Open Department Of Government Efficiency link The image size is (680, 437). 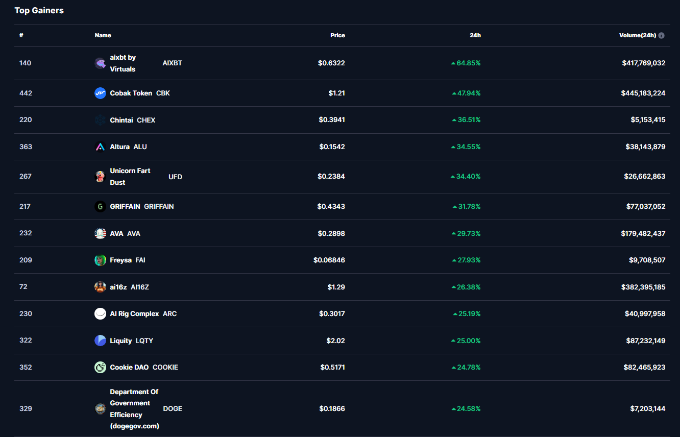134,408
